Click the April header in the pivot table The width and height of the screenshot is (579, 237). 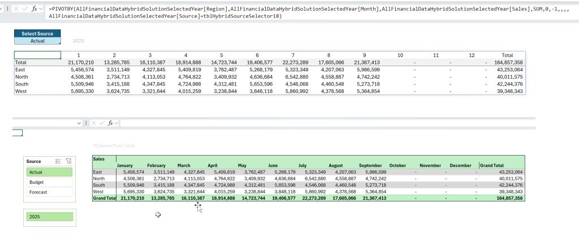213,165
